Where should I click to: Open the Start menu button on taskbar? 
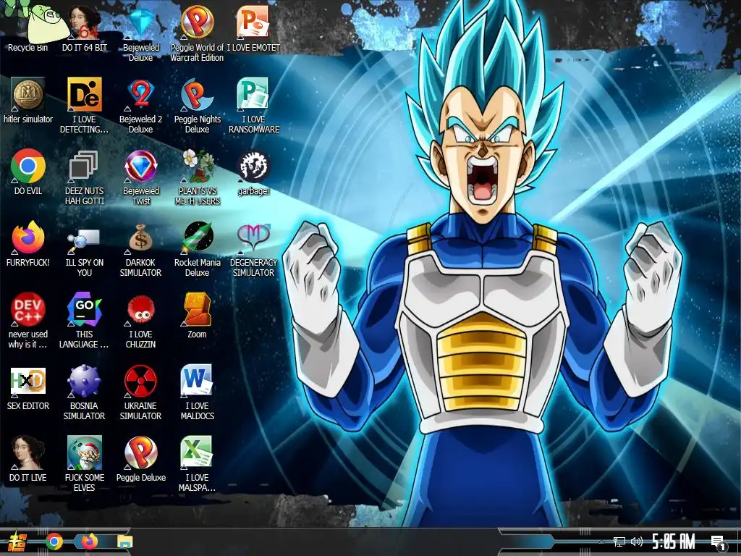[17, 542]
